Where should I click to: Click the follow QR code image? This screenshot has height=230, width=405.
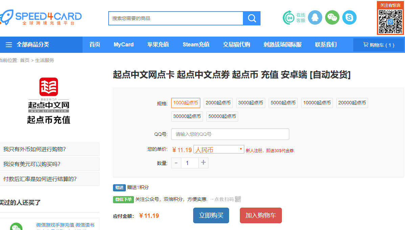[390, 22]
